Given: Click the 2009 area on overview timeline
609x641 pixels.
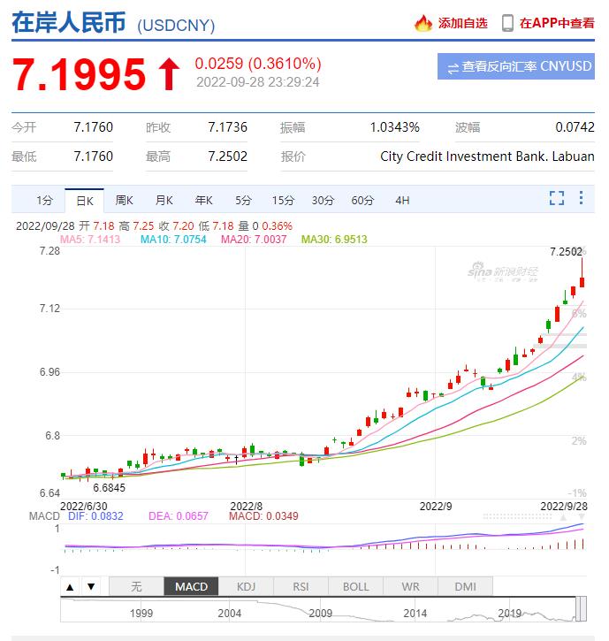Looking at the screenshot, I should click(x=320, y=610).
